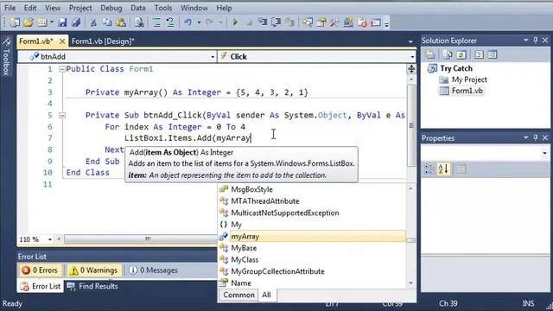Switch to the Form1.vb [Design] tab

pyautogui.click(x=103, y=41)
